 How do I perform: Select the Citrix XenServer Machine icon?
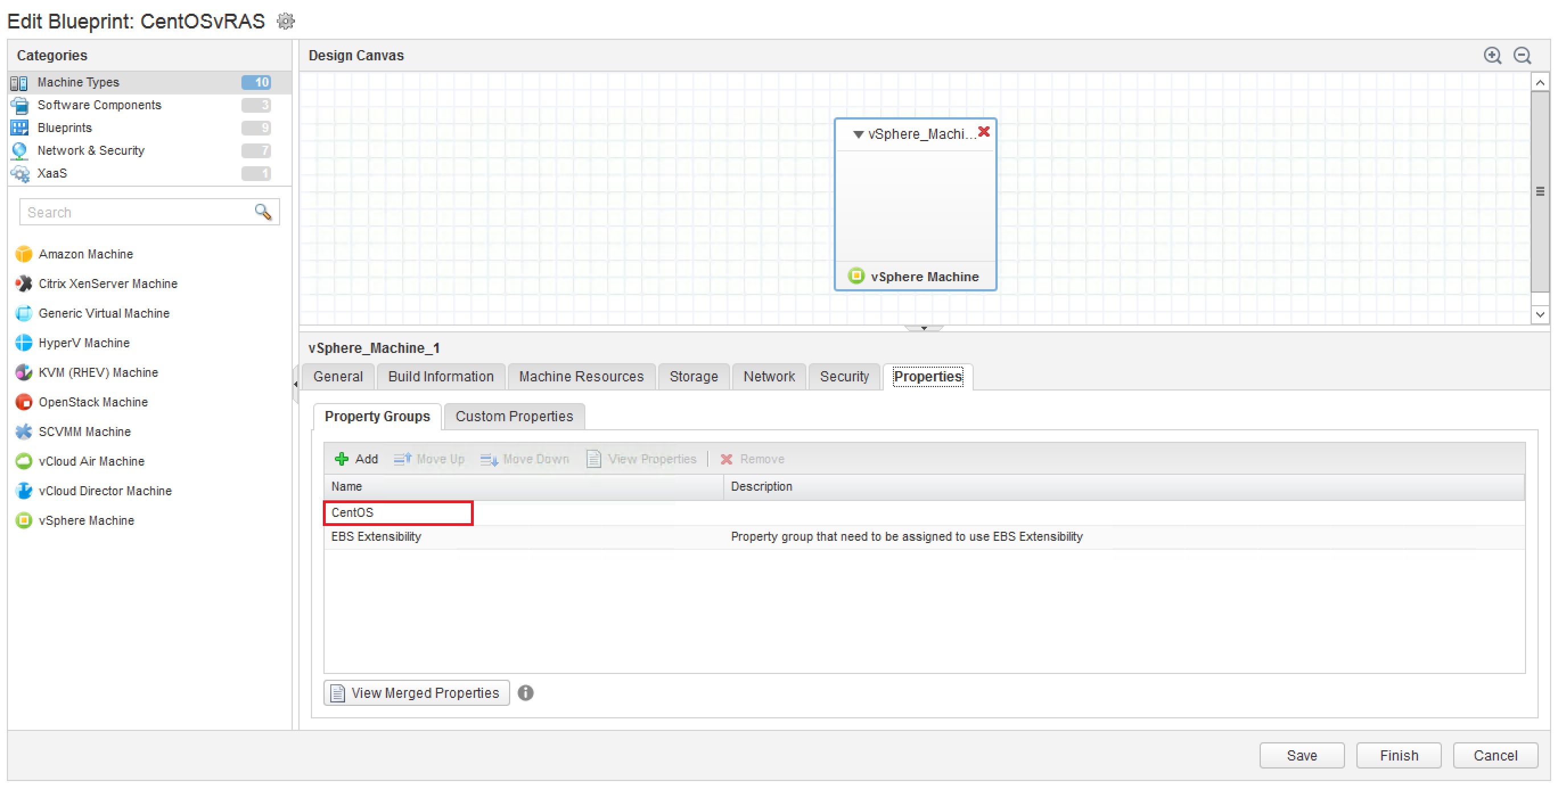23,283
